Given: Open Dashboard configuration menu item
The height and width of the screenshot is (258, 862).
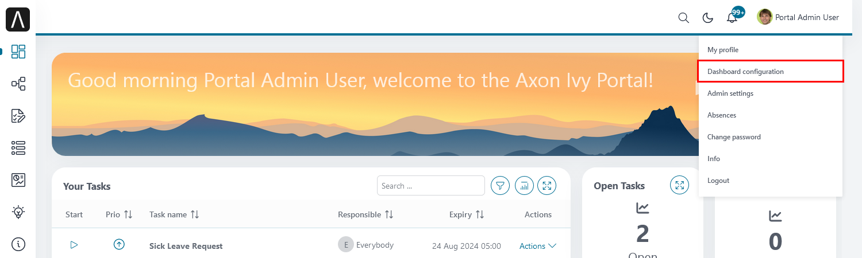Looking at the screenshot, I should pos(771,72).
